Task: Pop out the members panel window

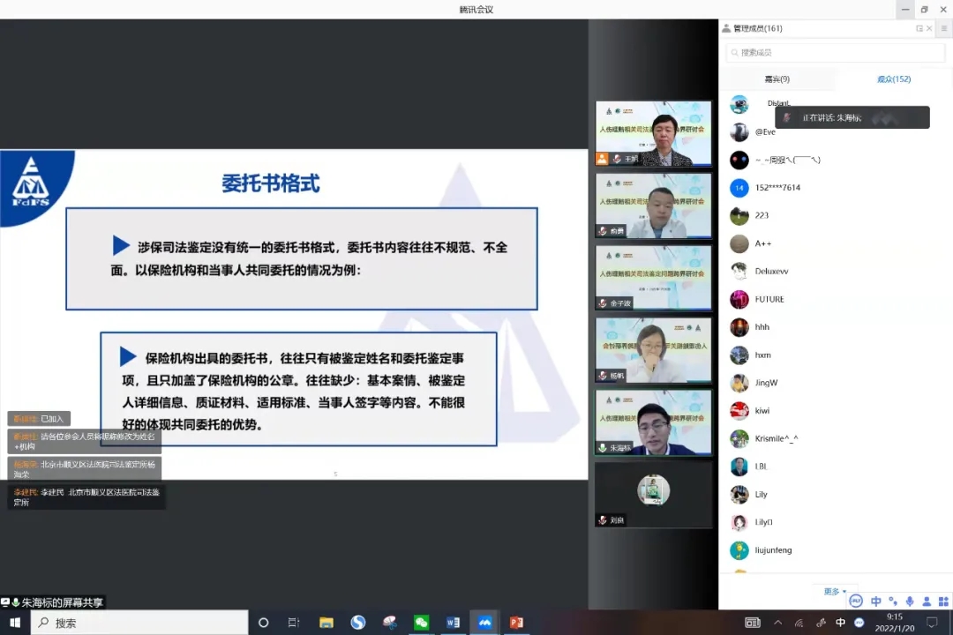Action: tap(919, 28)
